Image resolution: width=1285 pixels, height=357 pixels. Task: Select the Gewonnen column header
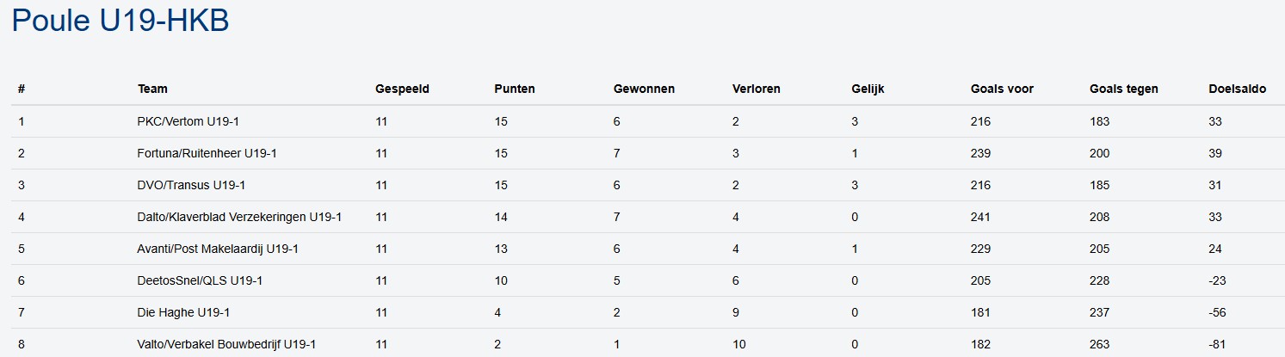pyautogui.click(x=644, y=89)
